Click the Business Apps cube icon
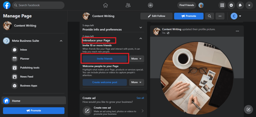The width and height of the screenshot is (256, 117). pos(15,86)
